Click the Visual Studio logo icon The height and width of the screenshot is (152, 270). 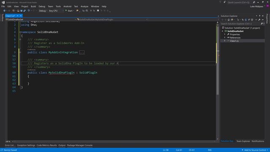3,3
